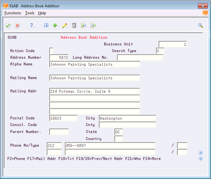Click the Postal Code field
The image size is (211, 179).
pyautogui.click(x=64, y=118)
